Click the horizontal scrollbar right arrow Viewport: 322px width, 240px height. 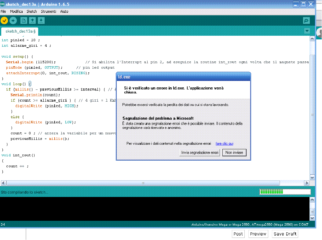click(307, 183)
